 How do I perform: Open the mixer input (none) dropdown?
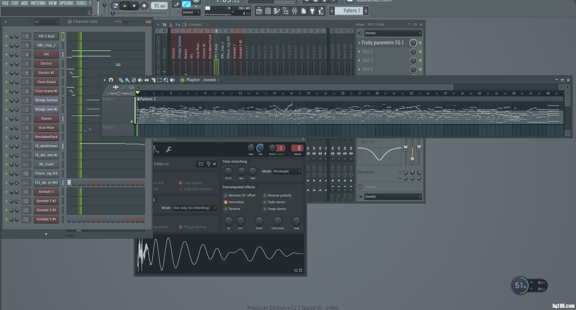click(x=393, y=33)
